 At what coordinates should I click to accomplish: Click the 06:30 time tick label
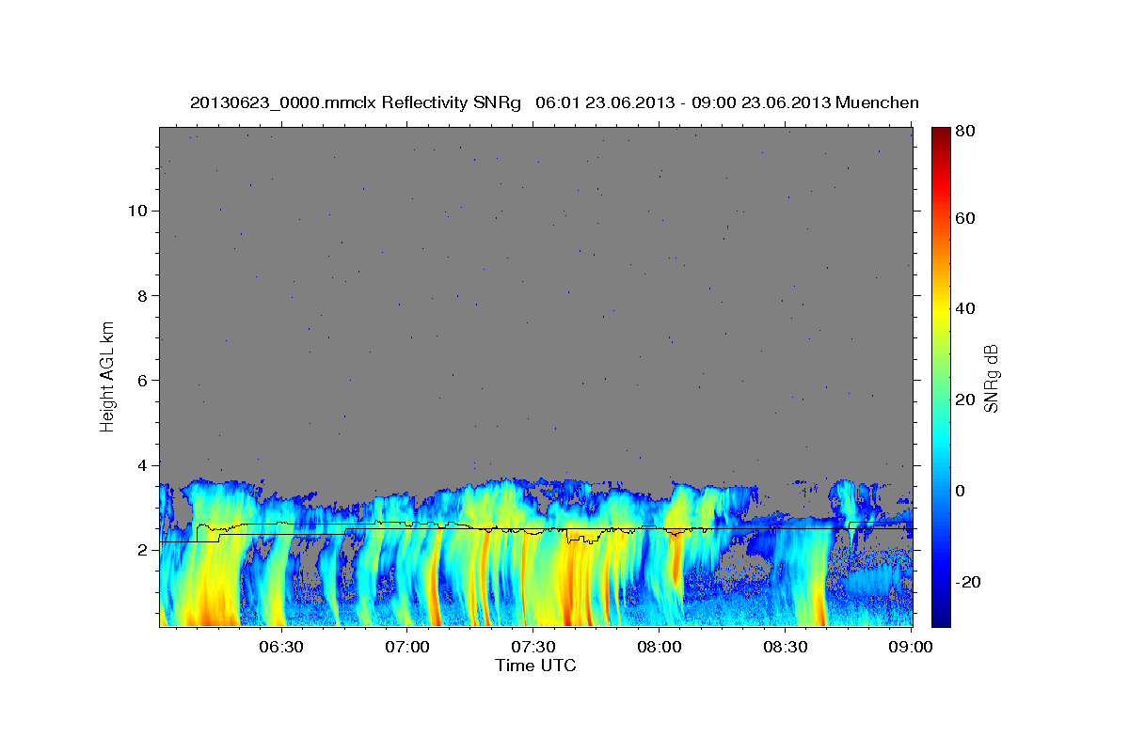coord(281,647)
